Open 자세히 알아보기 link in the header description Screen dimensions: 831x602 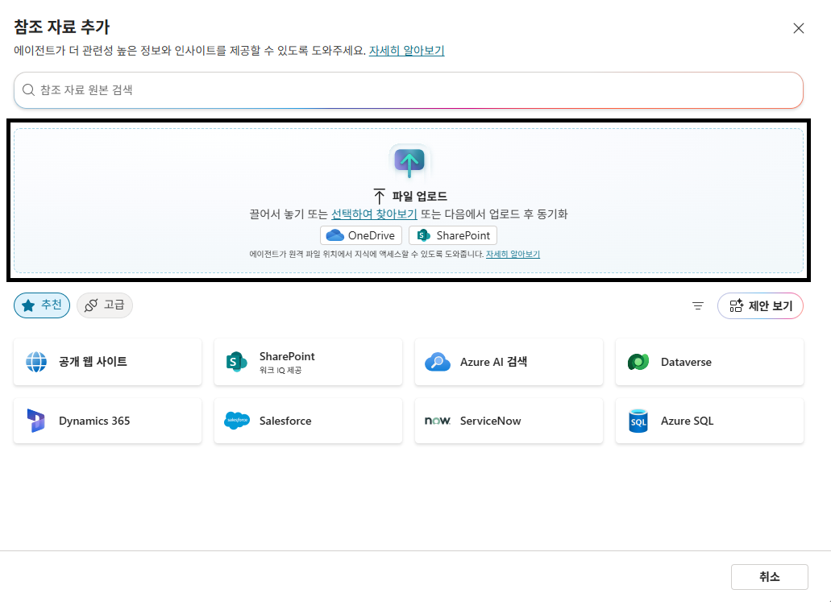click(406, 50)
